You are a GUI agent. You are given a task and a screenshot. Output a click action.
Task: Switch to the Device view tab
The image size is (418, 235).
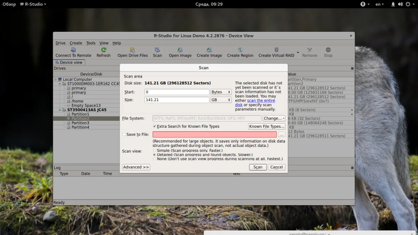69,62
